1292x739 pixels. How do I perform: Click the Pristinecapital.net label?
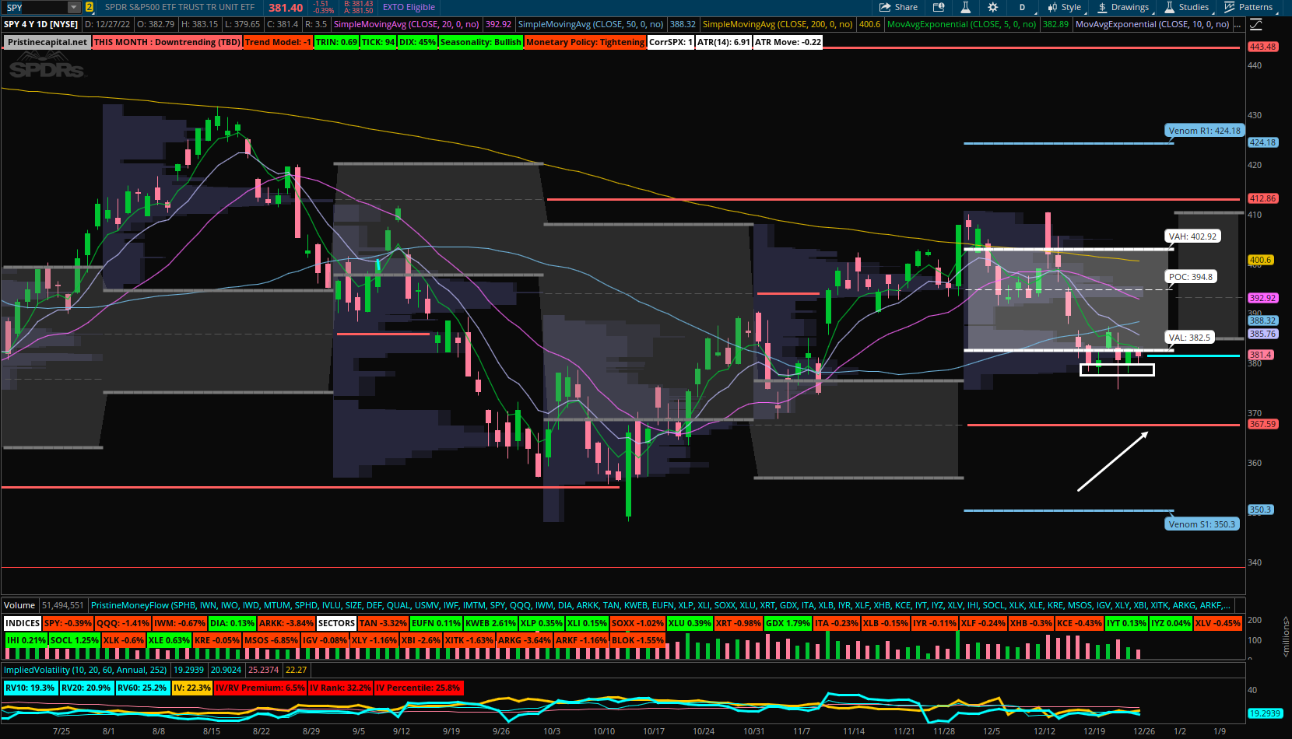(x=47, y=42)
